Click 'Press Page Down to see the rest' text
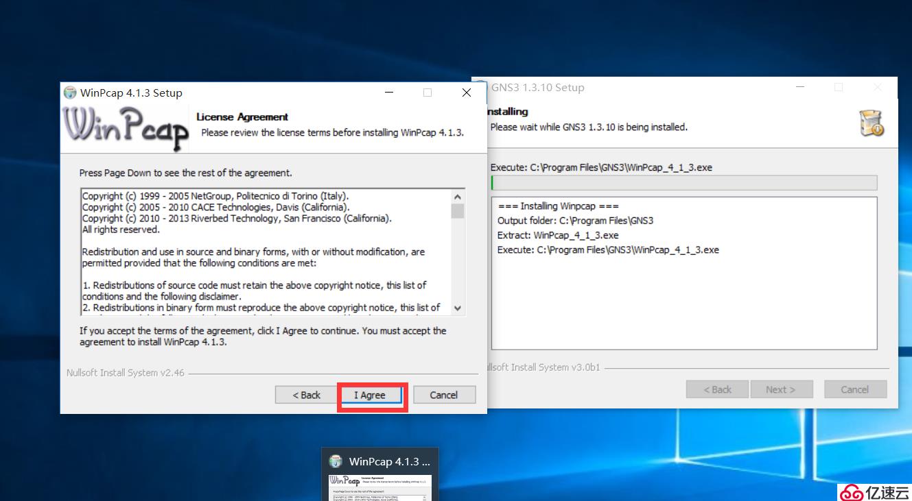This screenshot has width=912, height=501. point(185,173)
